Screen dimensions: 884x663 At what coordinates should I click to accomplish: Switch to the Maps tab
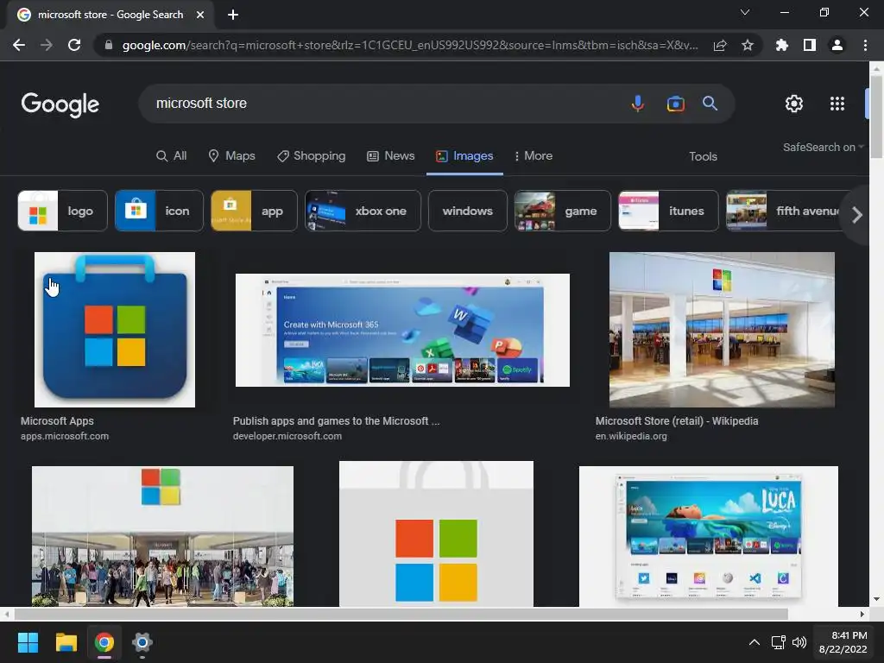pos(231,156)
